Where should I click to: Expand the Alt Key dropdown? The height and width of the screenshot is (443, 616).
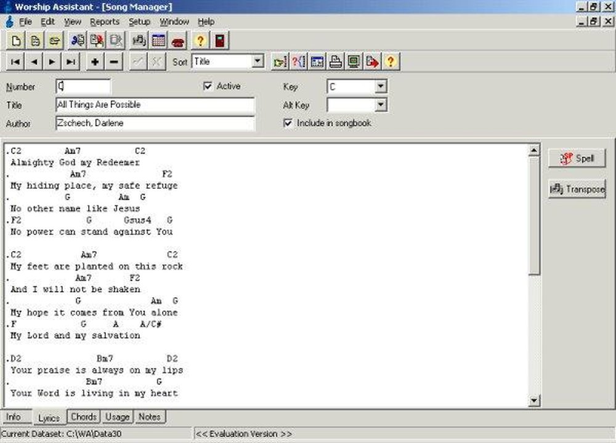click(381, 105)
